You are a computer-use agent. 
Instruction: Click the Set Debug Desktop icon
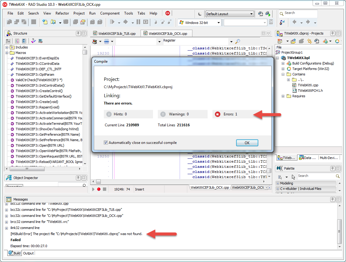pyautogui.click(x=268, y=14)
